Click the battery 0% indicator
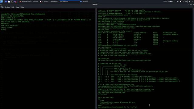 click(185, 2)
